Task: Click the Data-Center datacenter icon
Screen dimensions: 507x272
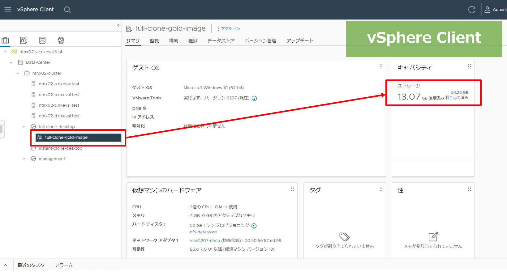Action: (20, 62)
